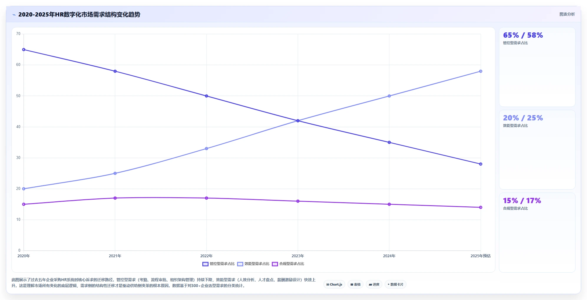
Task: Click 管控型 data point at 2024年
Action: coord(389,142)
